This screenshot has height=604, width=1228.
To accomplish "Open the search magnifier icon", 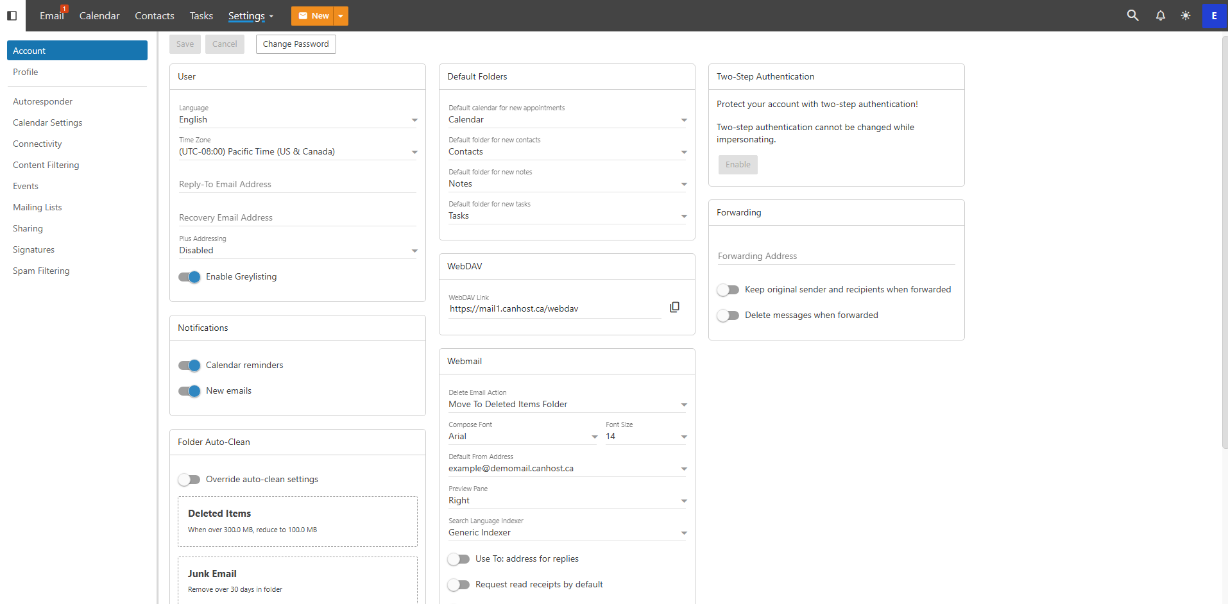I will point(1132,15).
